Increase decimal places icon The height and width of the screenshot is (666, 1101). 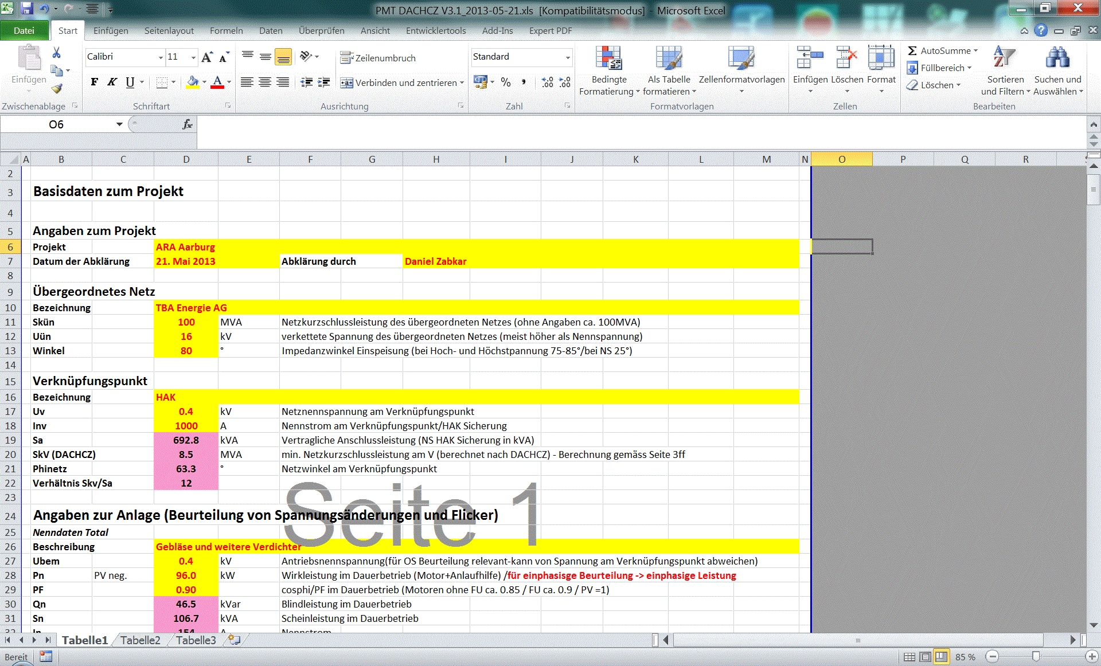[548, 83]
